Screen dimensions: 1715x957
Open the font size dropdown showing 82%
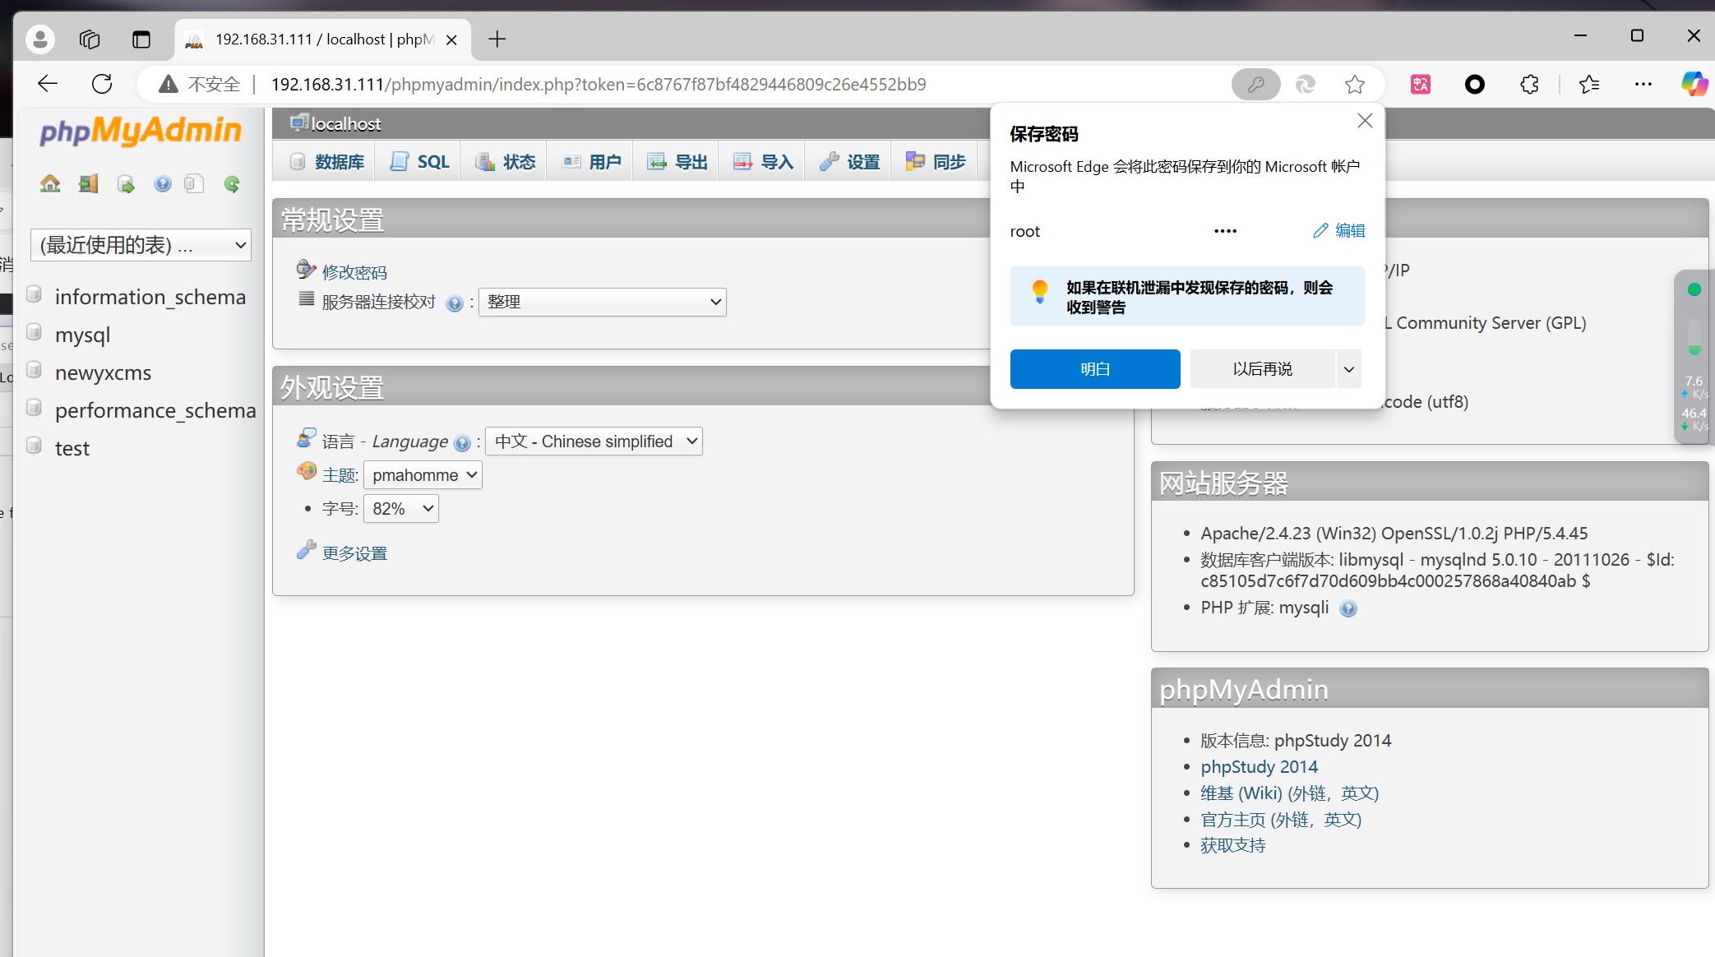coord(401,509)
